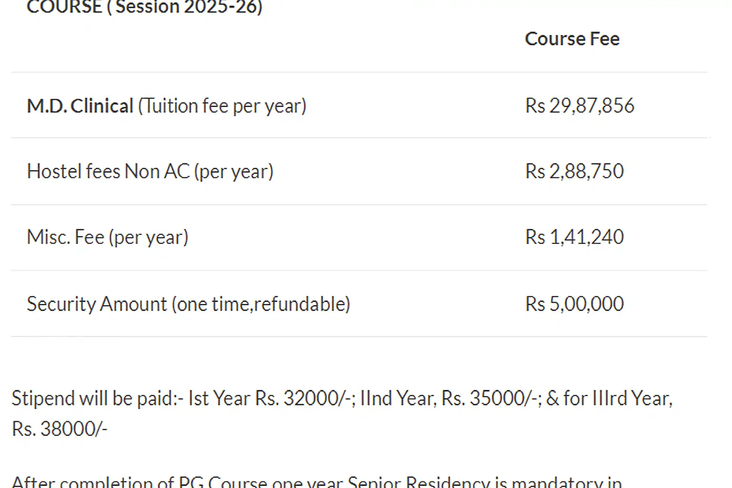Click the "Hostel fees Non AC" row label

click(108, 172)
